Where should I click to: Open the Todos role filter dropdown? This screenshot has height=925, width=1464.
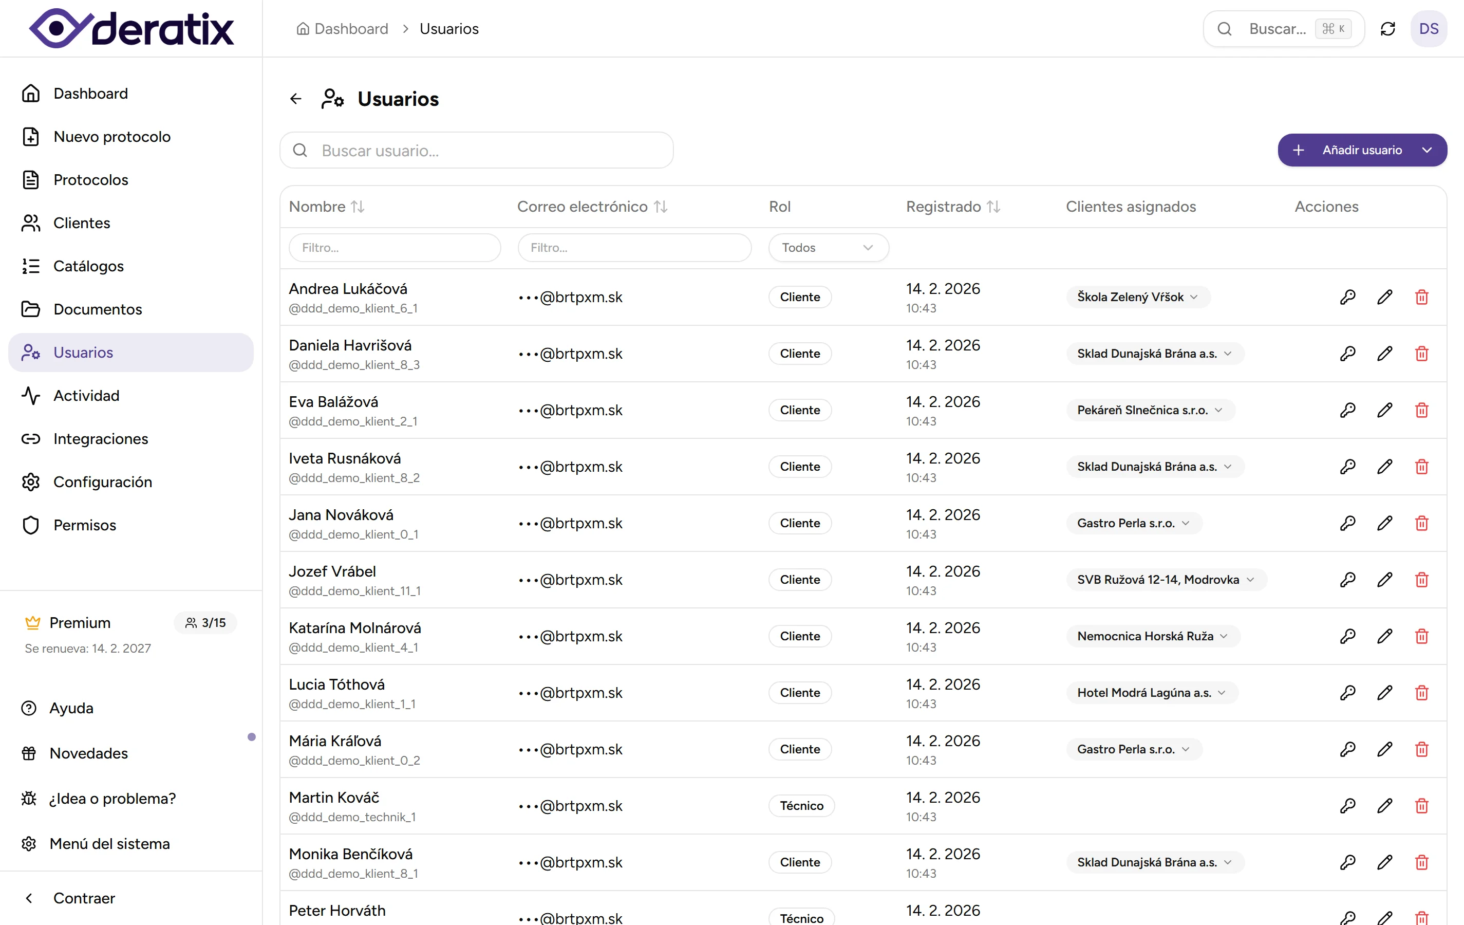[828, 248]
